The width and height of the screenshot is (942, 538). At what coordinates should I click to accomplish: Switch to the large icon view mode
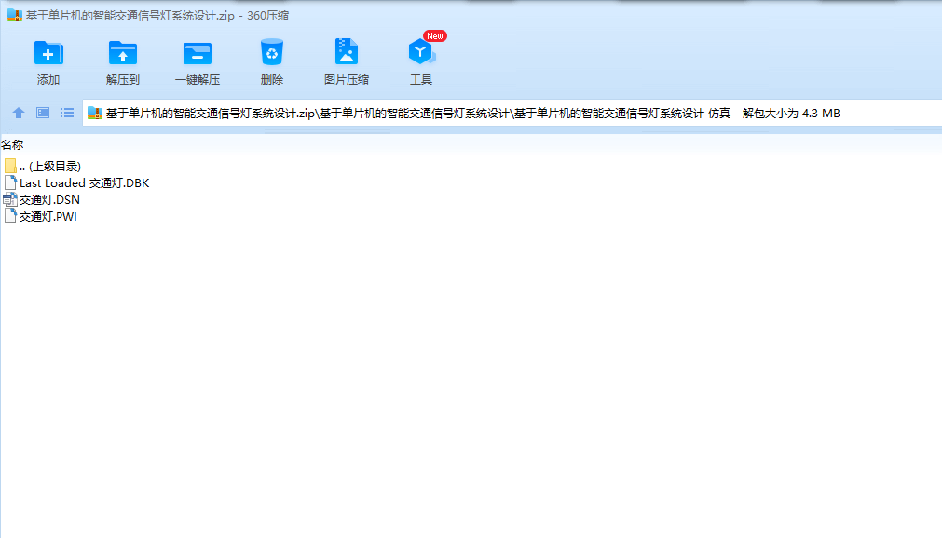(43, 113)
